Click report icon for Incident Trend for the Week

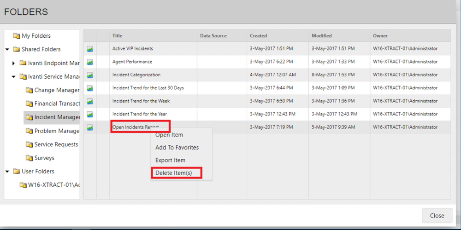pyautogui.click(x=90, y=101)
